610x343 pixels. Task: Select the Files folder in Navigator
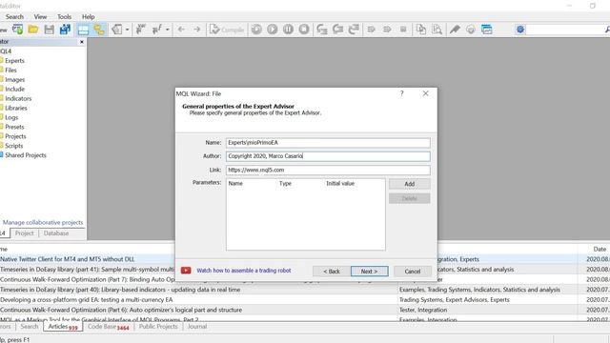click(x=10, y=70)
